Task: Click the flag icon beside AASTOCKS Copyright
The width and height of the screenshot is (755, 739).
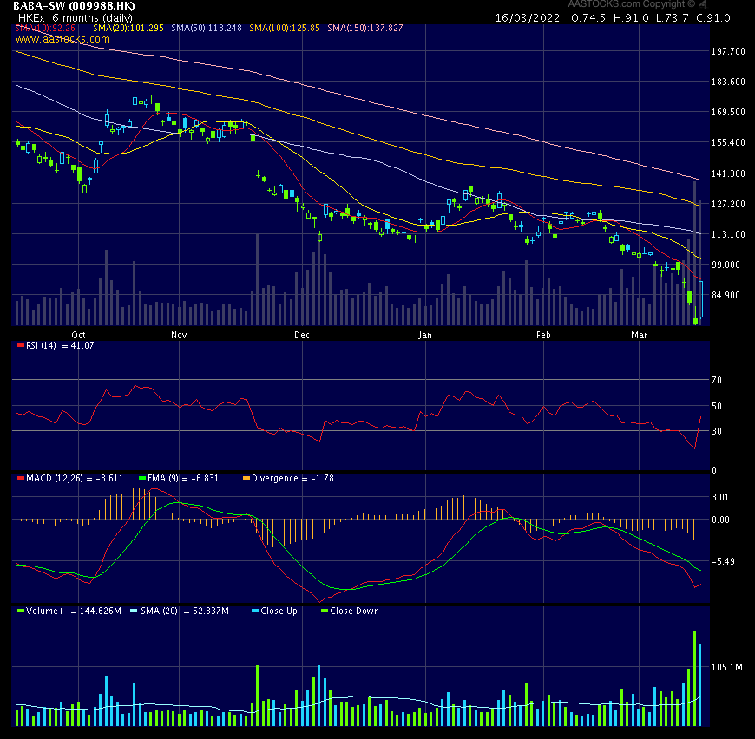Action: pos(701,6)
